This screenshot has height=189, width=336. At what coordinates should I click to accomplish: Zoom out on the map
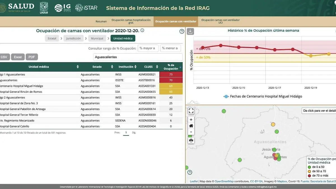click(191, 132)
